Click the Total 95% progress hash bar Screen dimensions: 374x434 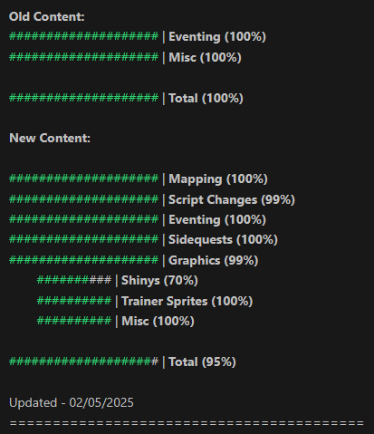click(83, 362)
